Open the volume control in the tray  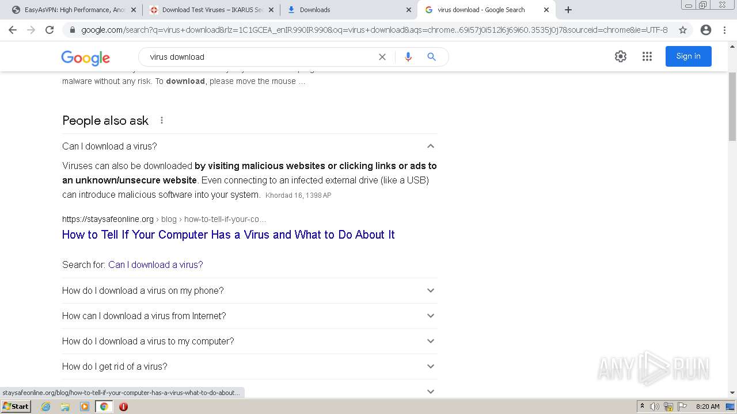655,407
